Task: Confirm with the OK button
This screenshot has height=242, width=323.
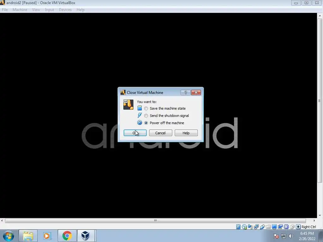Action: point(135,133)
